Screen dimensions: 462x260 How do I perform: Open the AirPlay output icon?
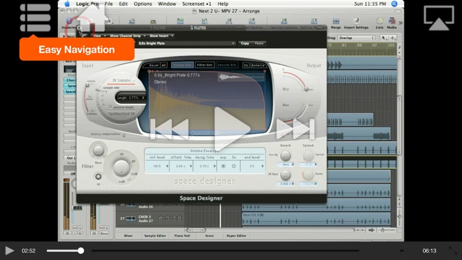coord(439,18)
